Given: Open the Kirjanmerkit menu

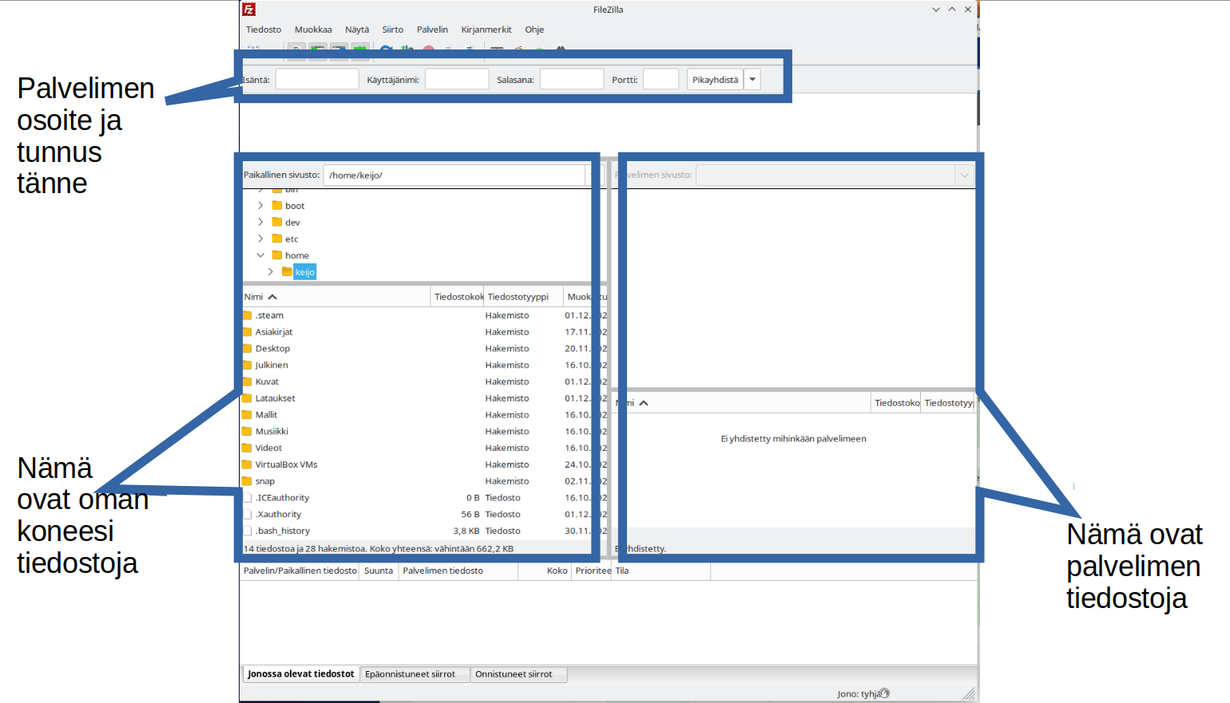Looking at the screenshot, I should pyautogui.click(x=486, y=30).
